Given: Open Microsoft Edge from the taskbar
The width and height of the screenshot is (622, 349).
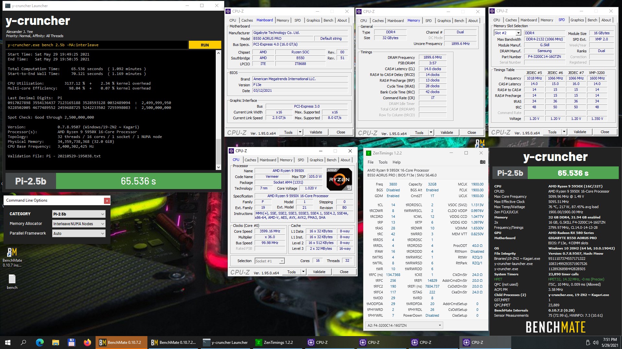Looking at the screenshot, I should coord(40,342).
